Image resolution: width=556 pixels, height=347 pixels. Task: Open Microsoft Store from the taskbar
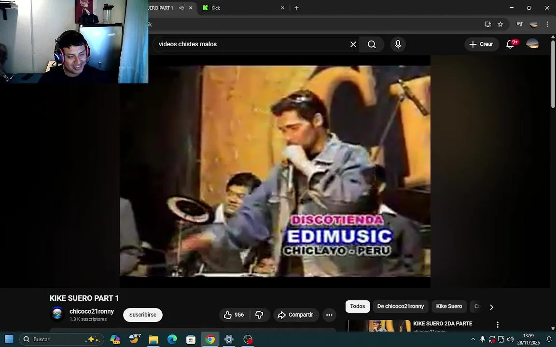point(191,340)
